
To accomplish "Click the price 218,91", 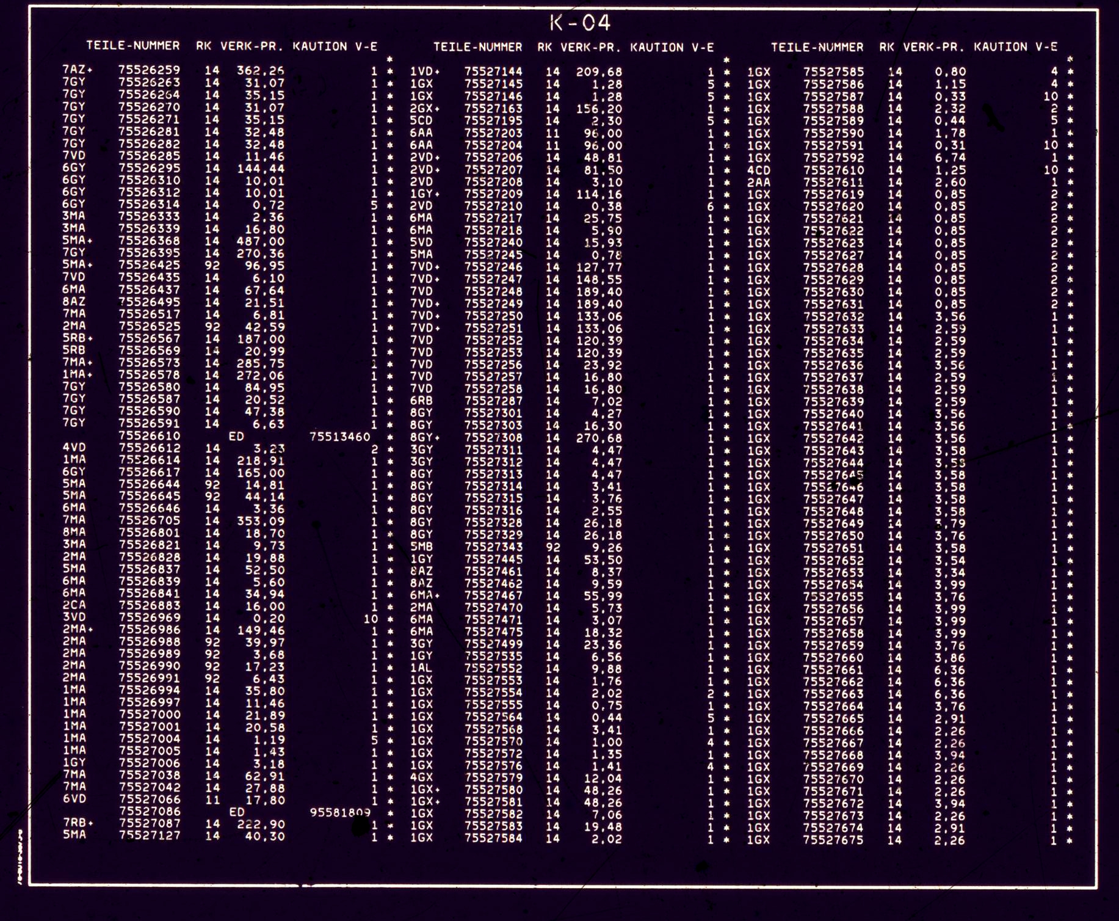I will [261, 460].
